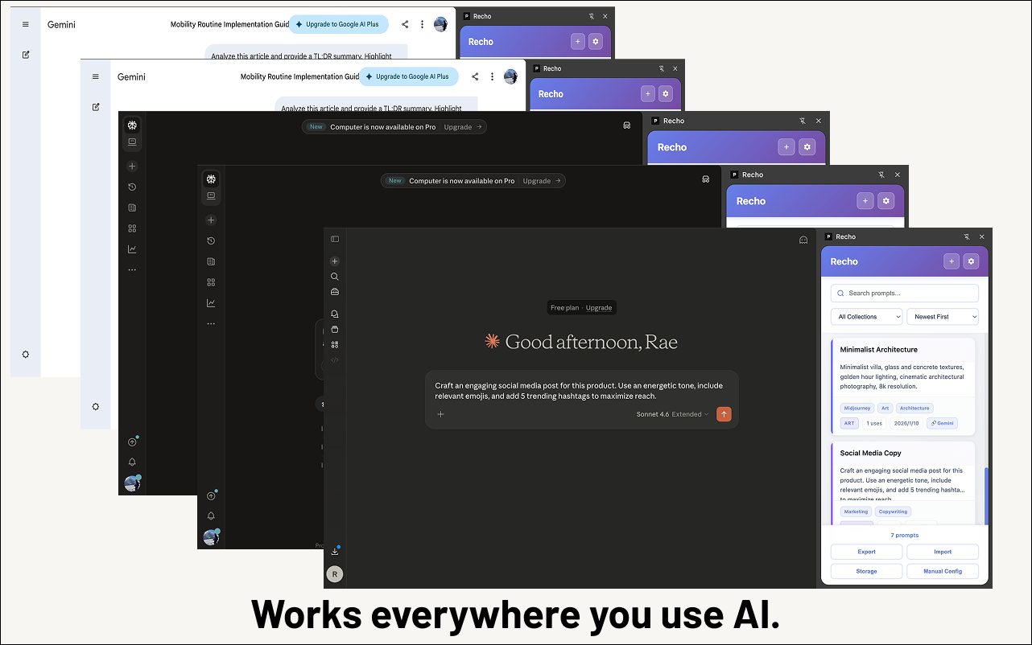The width and height of the screenshot is (1032, 645).
Task: Click Upgrade to Google AI Plus in the back Gemini window
Action: coord(338,24)
